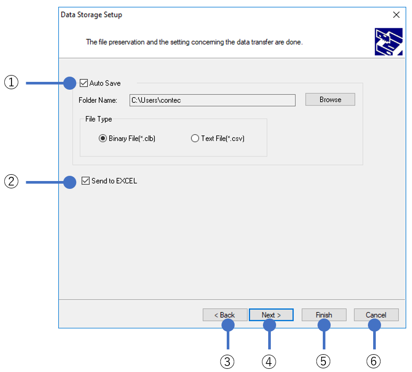The height and width of the screenshot is (372, 412).
Task: Uncheck the Send to EXCEL option
Action: 87,181
